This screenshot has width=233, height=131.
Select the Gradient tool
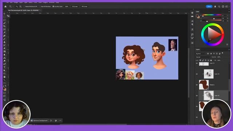click(4, 52)
